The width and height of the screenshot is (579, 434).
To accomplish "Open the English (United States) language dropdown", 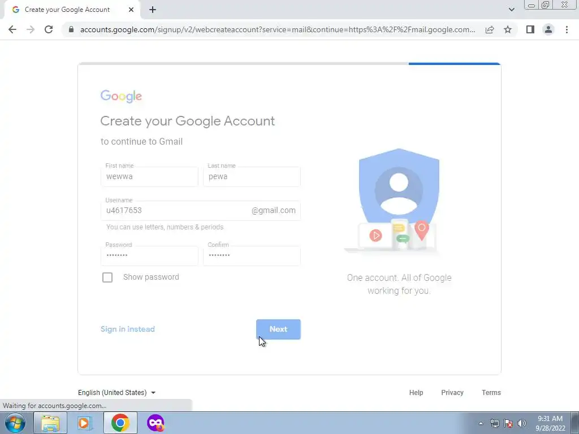I will [x=116, y=393].
